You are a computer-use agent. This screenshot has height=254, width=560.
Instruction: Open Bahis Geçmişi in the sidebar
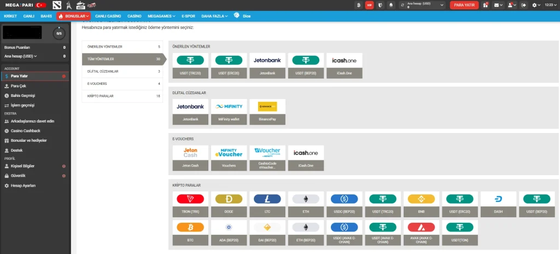tap(34, 95)
